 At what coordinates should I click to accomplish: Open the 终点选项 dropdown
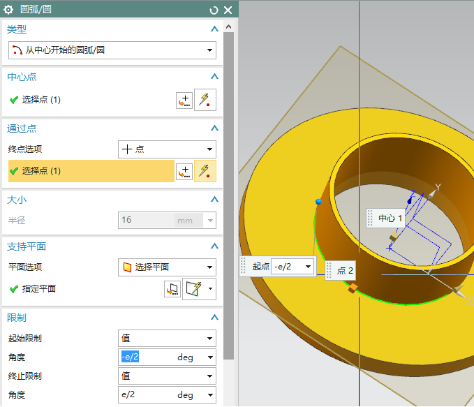[167, 149]
